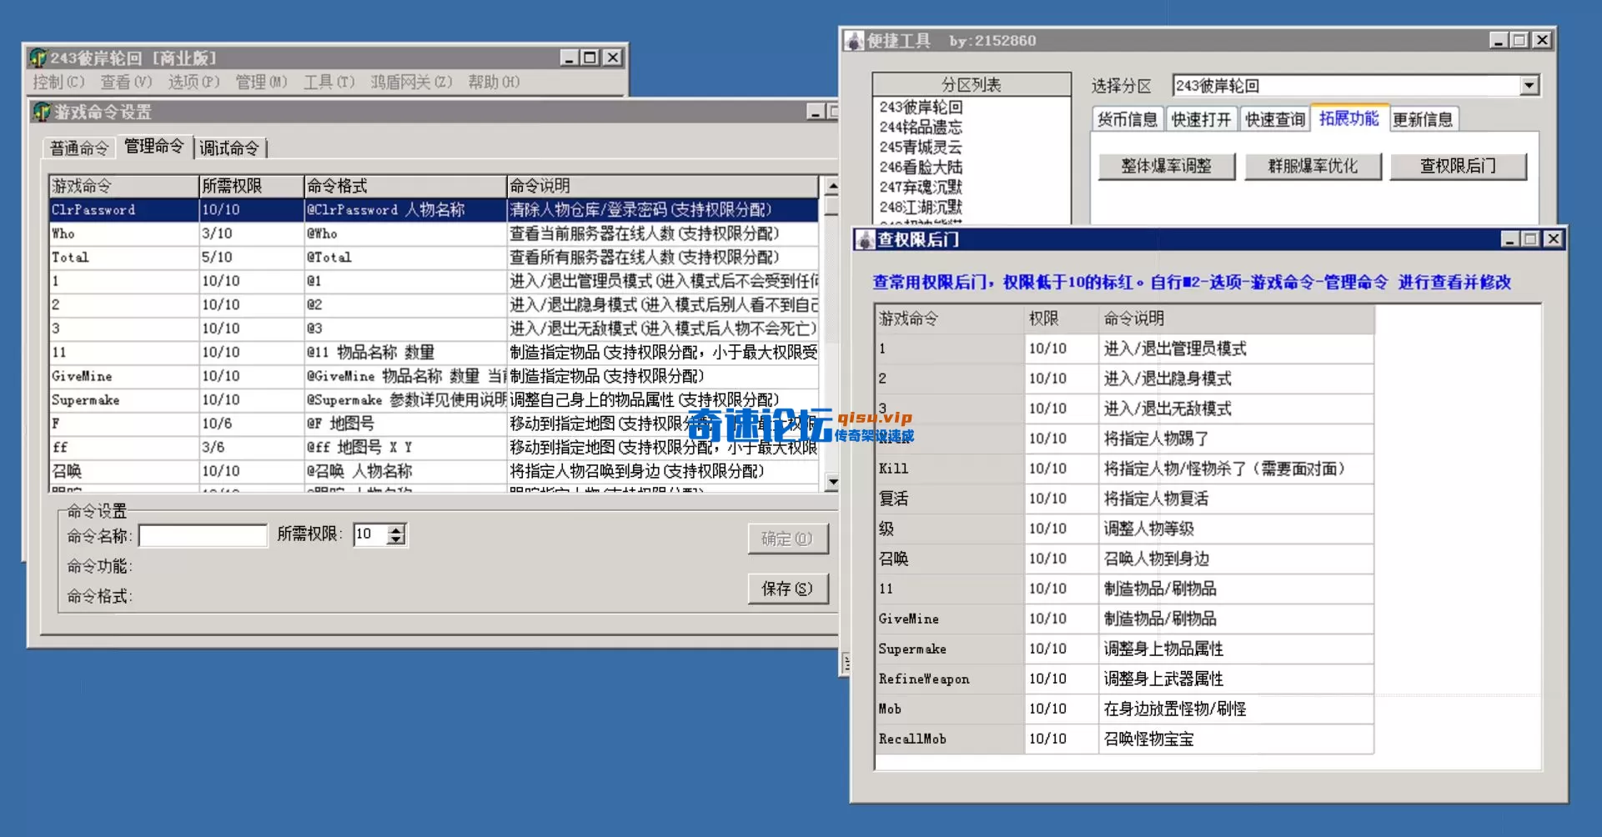The image size is (1602, 837).
Task: Click the command list scrollbar down arrow
Action: 831,482
